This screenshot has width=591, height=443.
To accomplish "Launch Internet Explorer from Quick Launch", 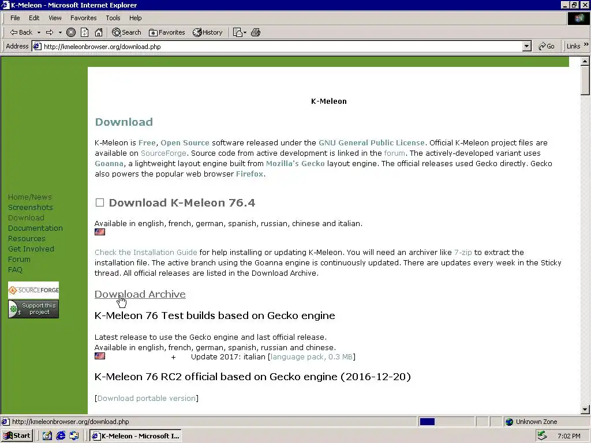I will [x=61, y=436].
